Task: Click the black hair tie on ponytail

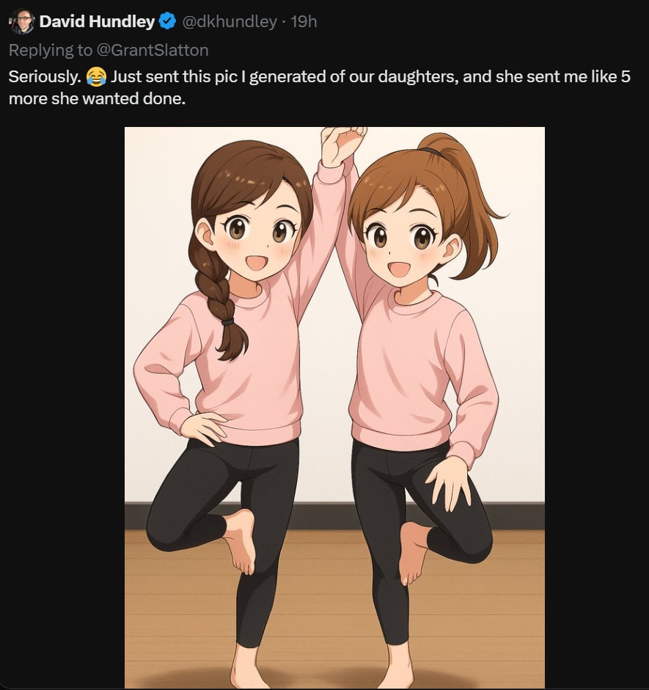Action: click(x=433, y=152)
